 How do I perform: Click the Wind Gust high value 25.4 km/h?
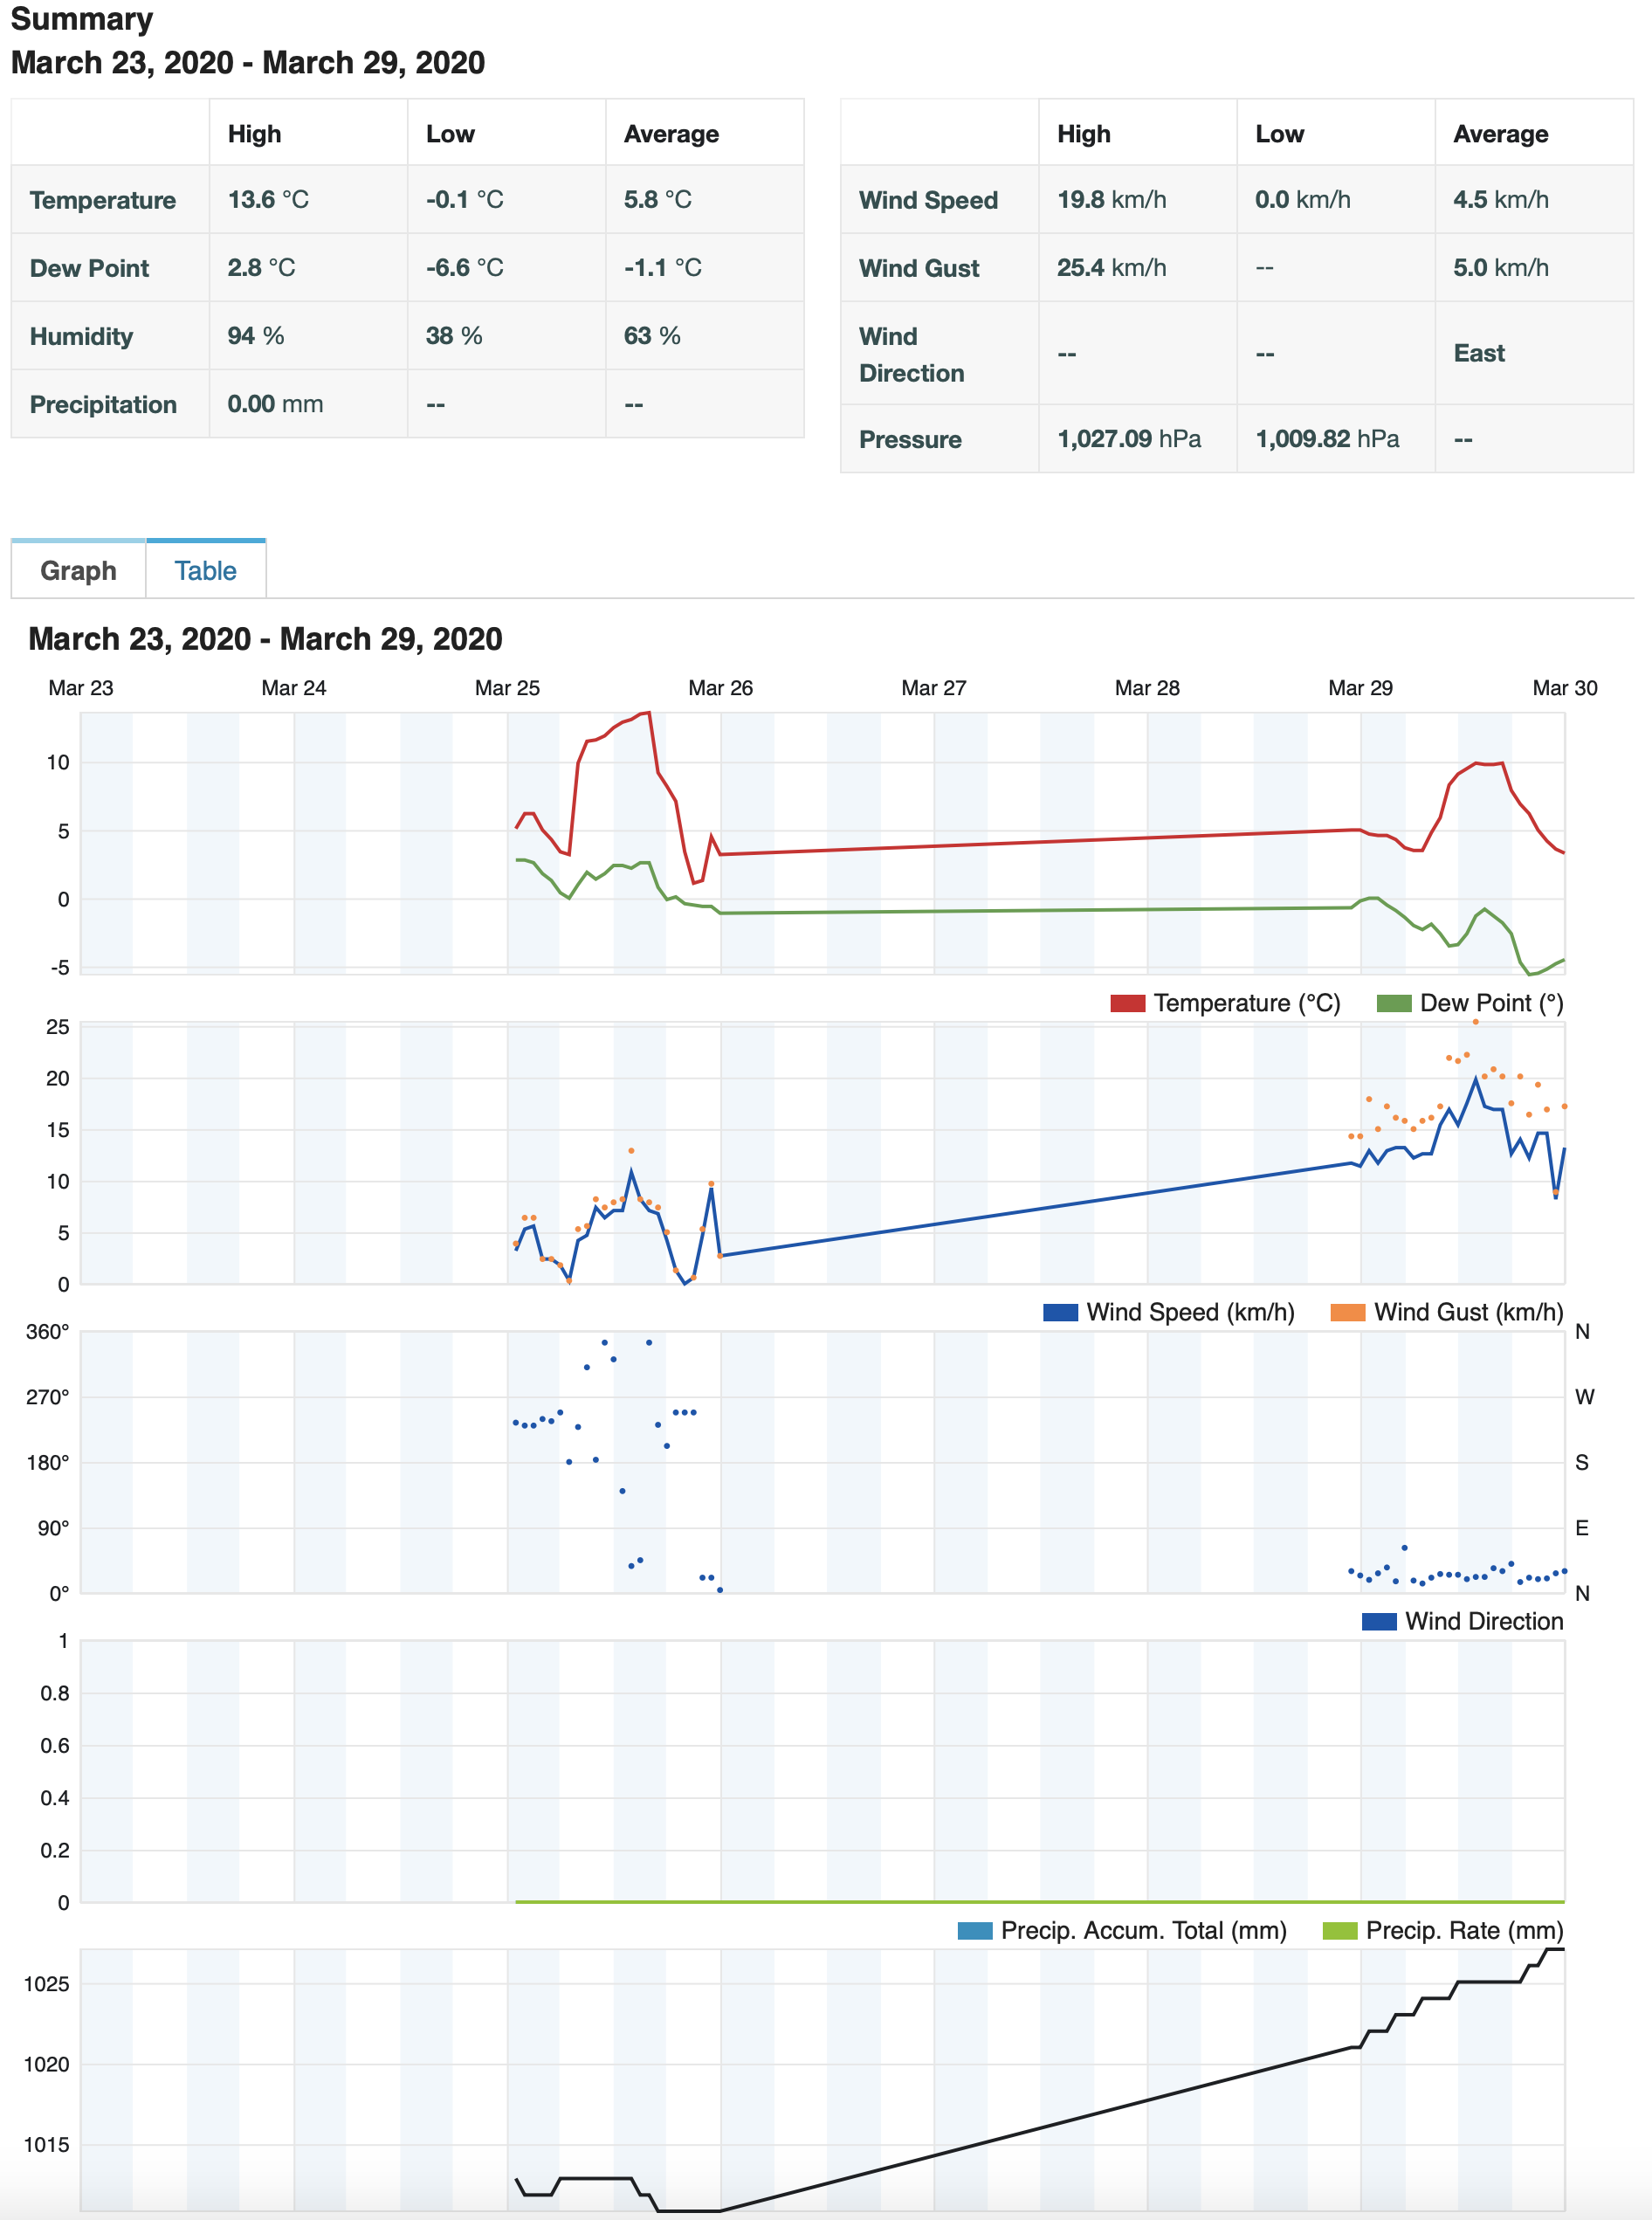[x=1111, y=268]
